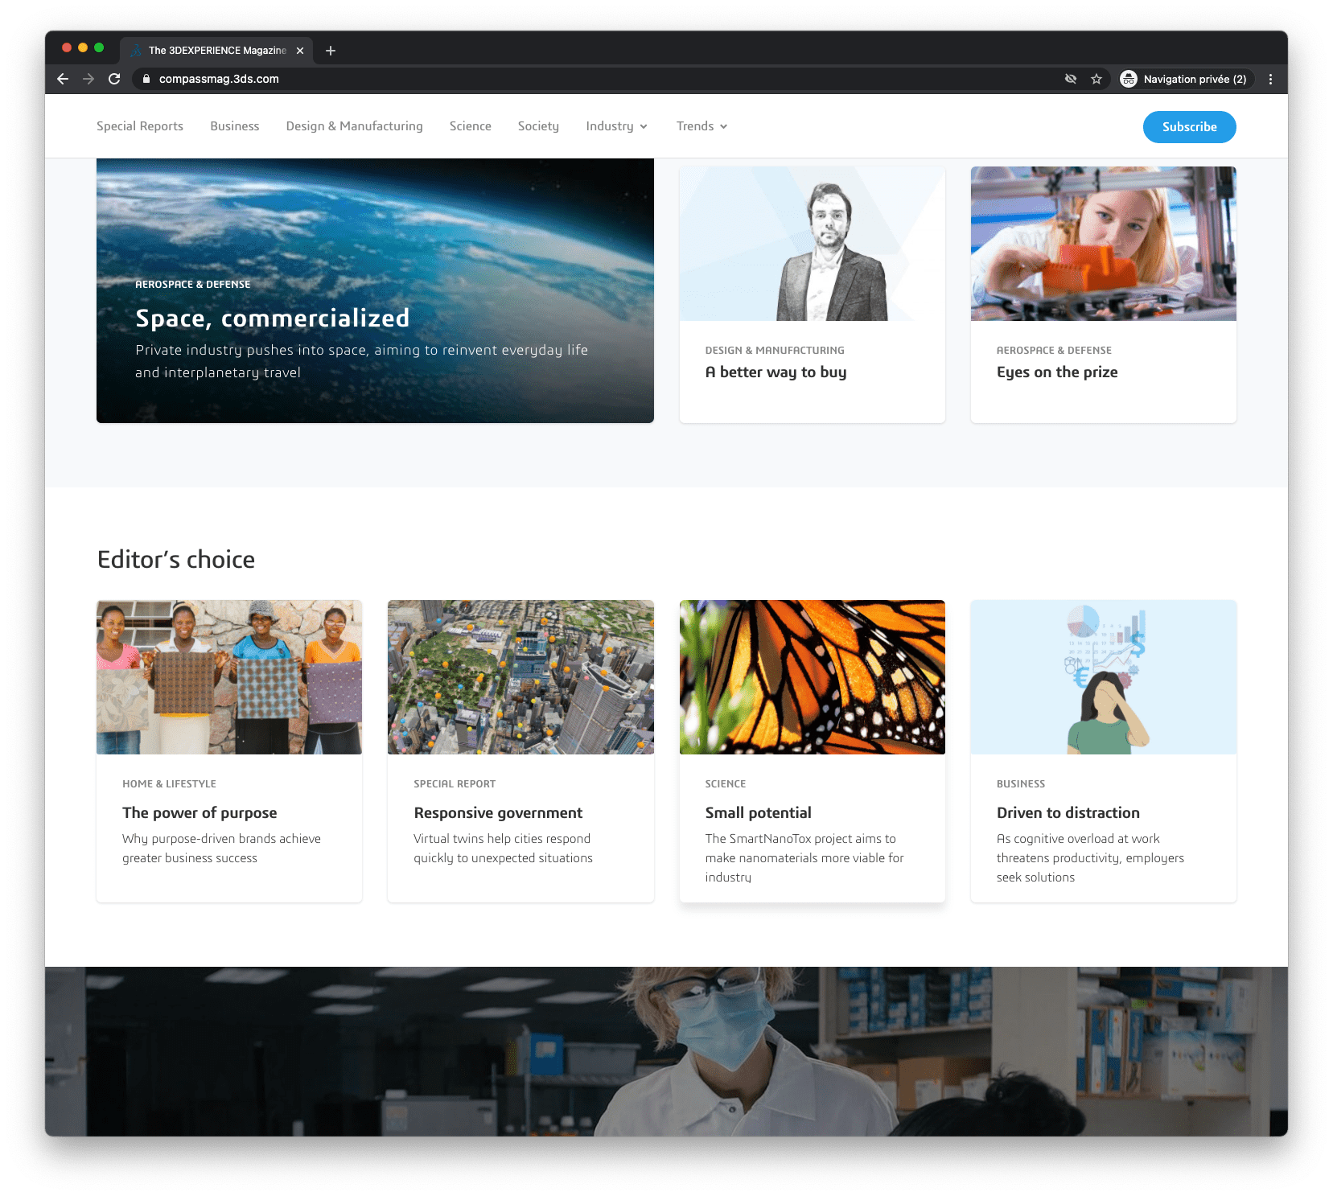
Task: Open Driven to distraction article
Action: (1068, 813)
